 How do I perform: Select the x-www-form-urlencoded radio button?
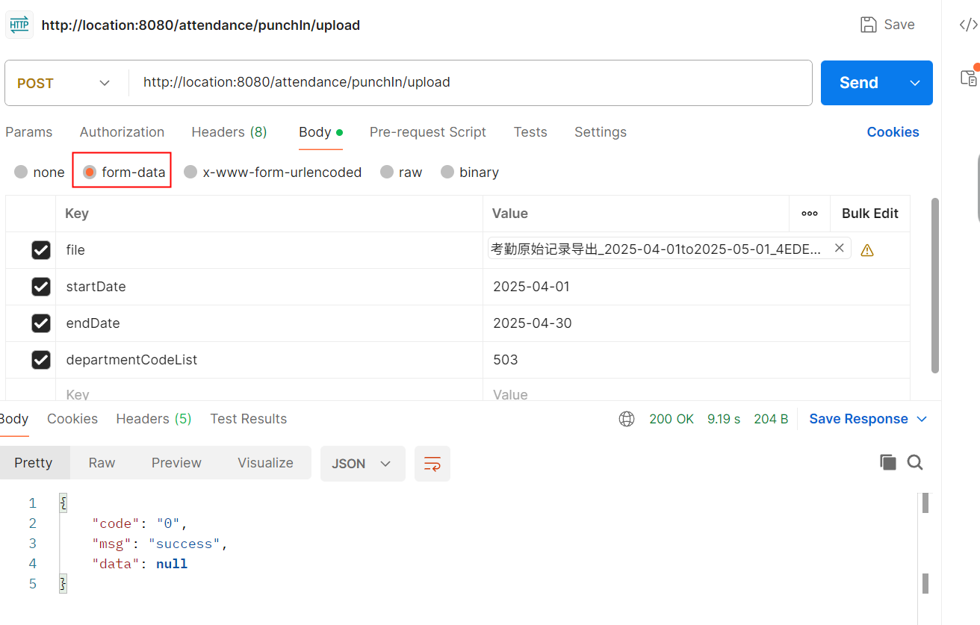click(190, 172)
